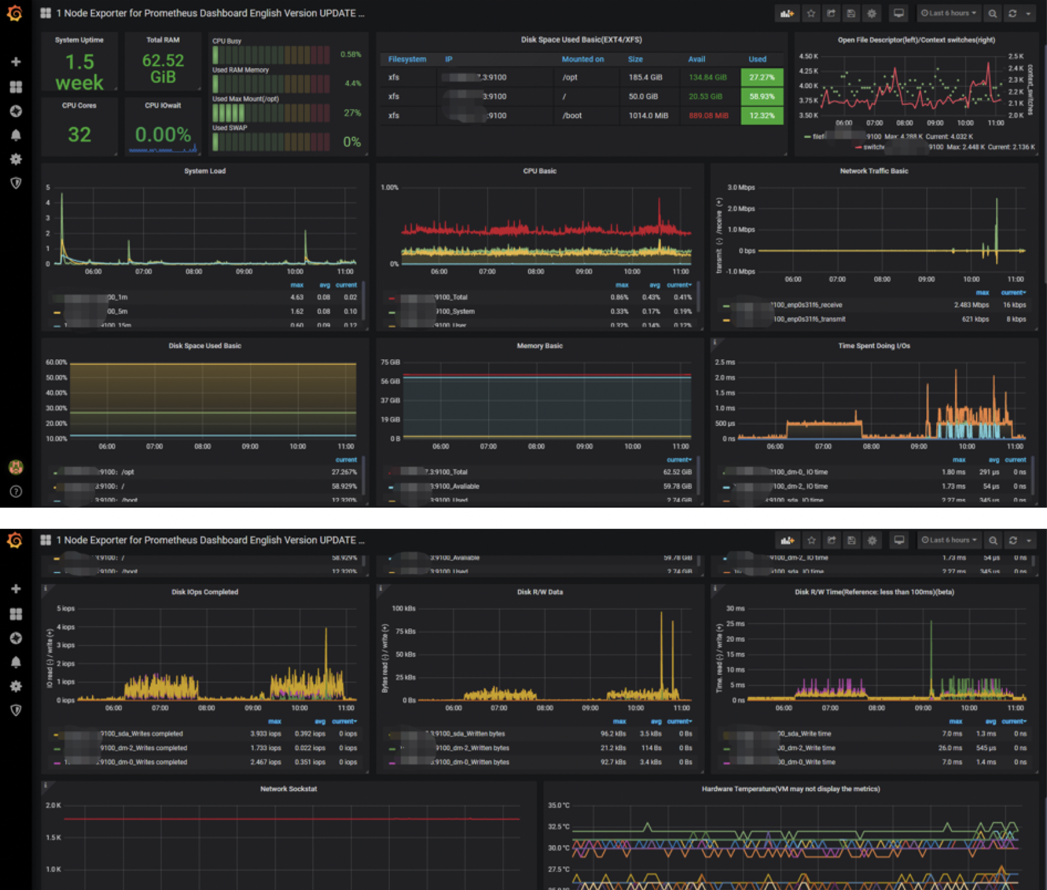This screenshot has width=1047, height=890.
Task: Sort table by Avail column
Action: [x=696, y=59]
